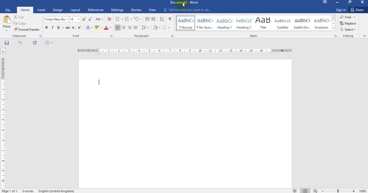Enable Justify text alignment
The height and width of the screenshot is (193, 368).
[136, 28]
